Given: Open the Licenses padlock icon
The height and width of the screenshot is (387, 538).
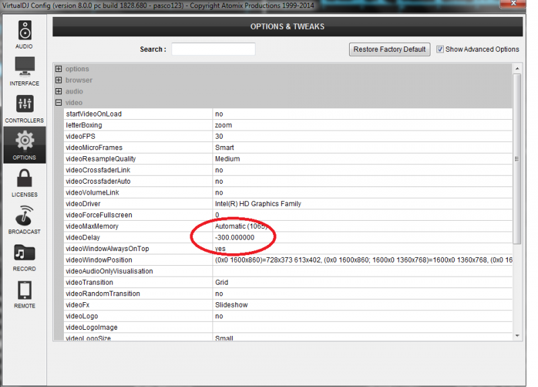Looking at the screenshot, I should pyautogui.click(x=24, y=179).
